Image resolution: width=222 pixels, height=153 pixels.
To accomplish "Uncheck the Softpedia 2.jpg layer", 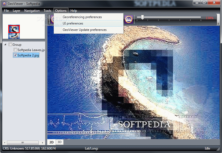I will (15, 55).
